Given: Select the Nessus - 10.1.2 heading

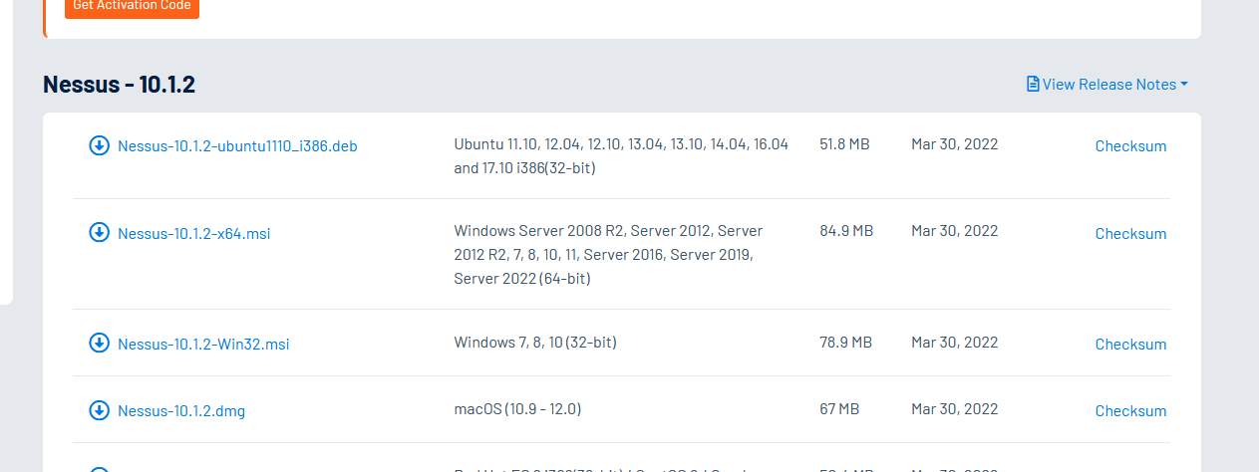Looking at the screenshot, I should point(119,85).
